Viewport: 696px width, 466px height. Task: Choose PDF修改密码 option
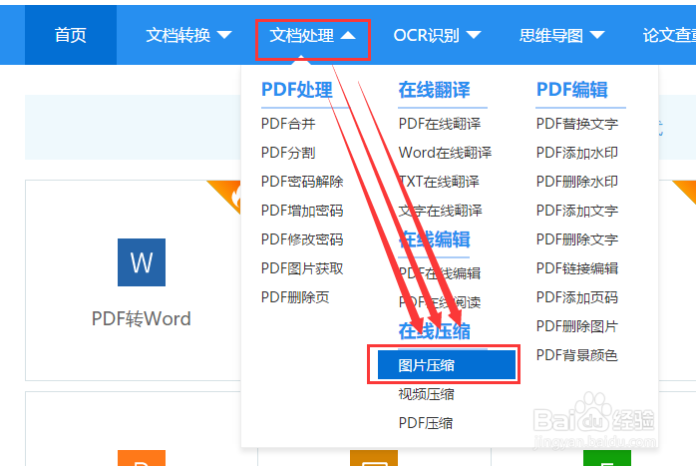(302, 239)
